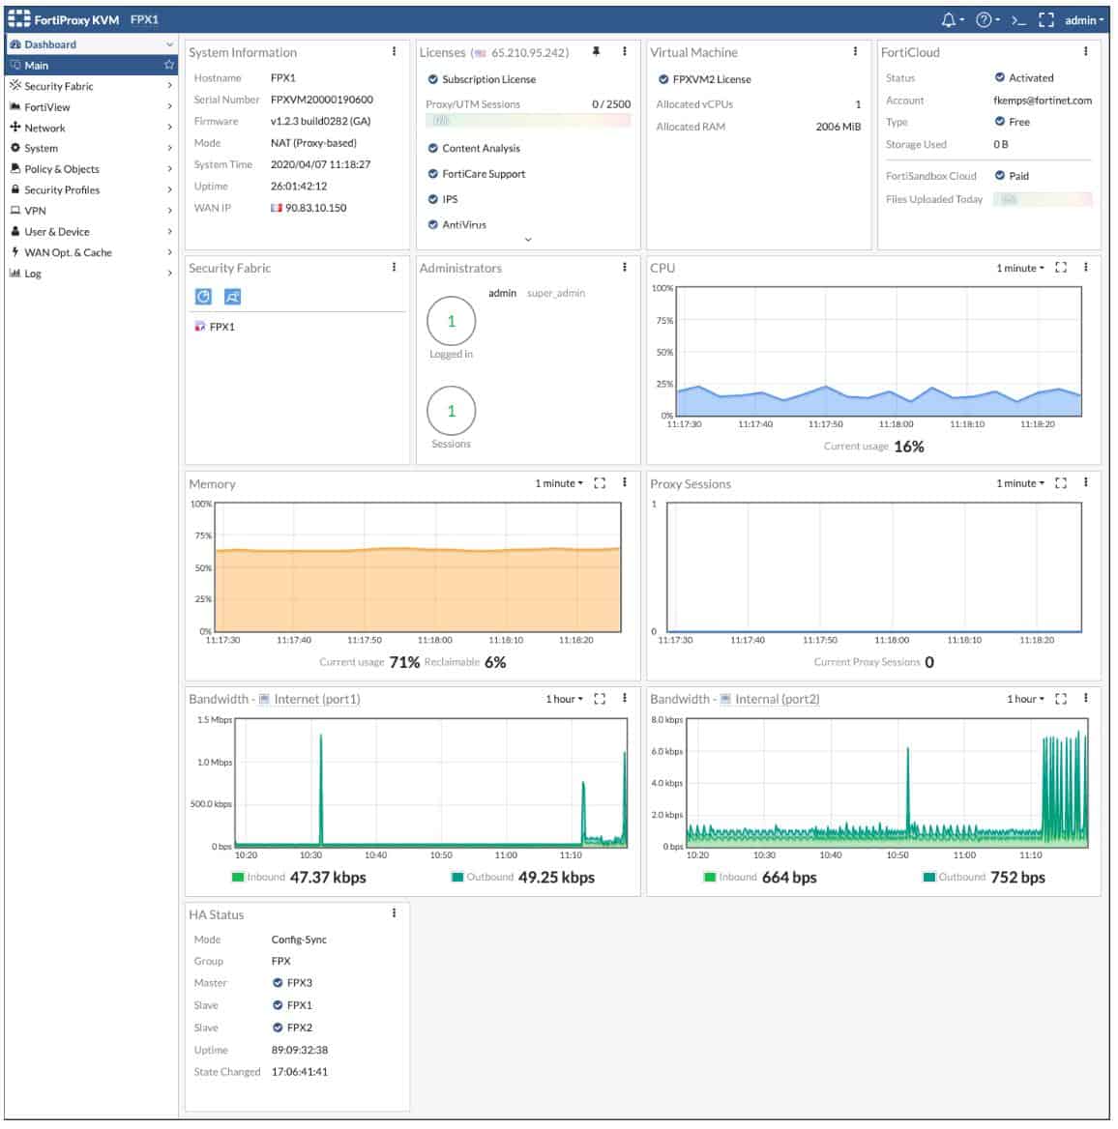Click the Files Uploaded Today usage bar

tap(1043, 199)
